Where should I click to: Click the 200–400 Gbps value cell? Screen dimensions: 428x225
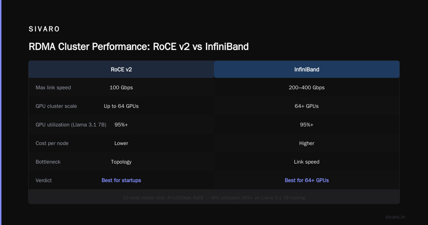[307, 87]
